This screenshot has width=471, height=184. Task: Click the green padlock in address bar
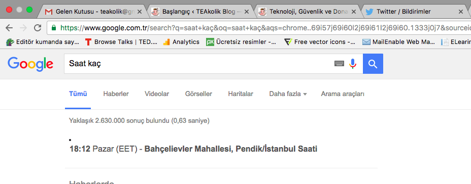click(54, 28)
